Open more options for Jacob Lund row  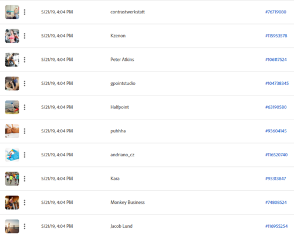(x=25, y=226)
